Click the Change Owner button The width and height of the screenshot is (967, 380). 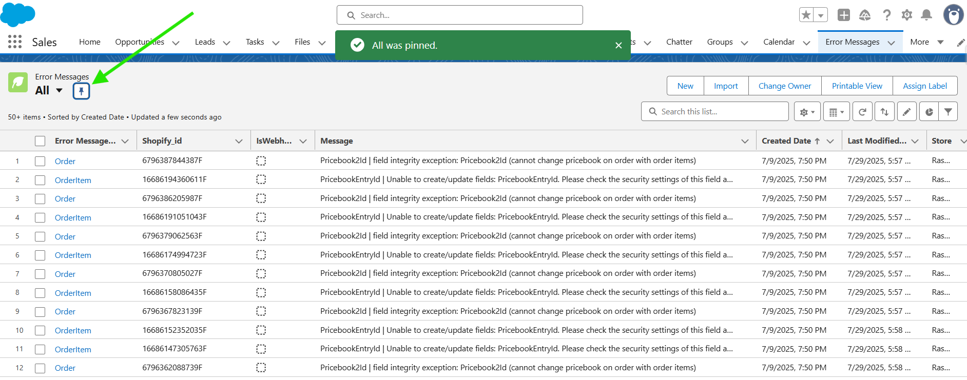[784, 86]
